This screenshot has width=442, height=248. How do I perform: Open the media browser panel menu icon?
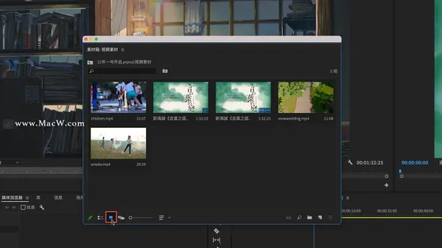[x=27, y=198]
